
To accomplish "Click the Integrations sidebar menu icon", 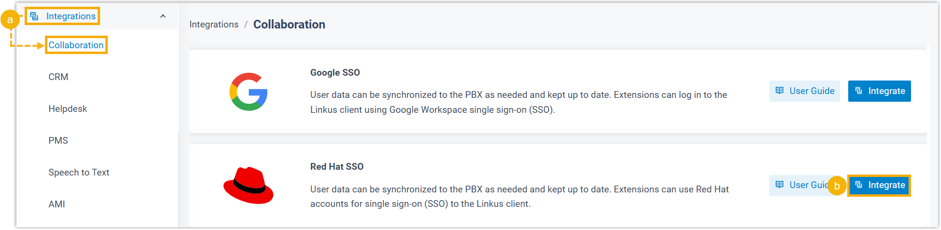I will [x=34, y=16].
